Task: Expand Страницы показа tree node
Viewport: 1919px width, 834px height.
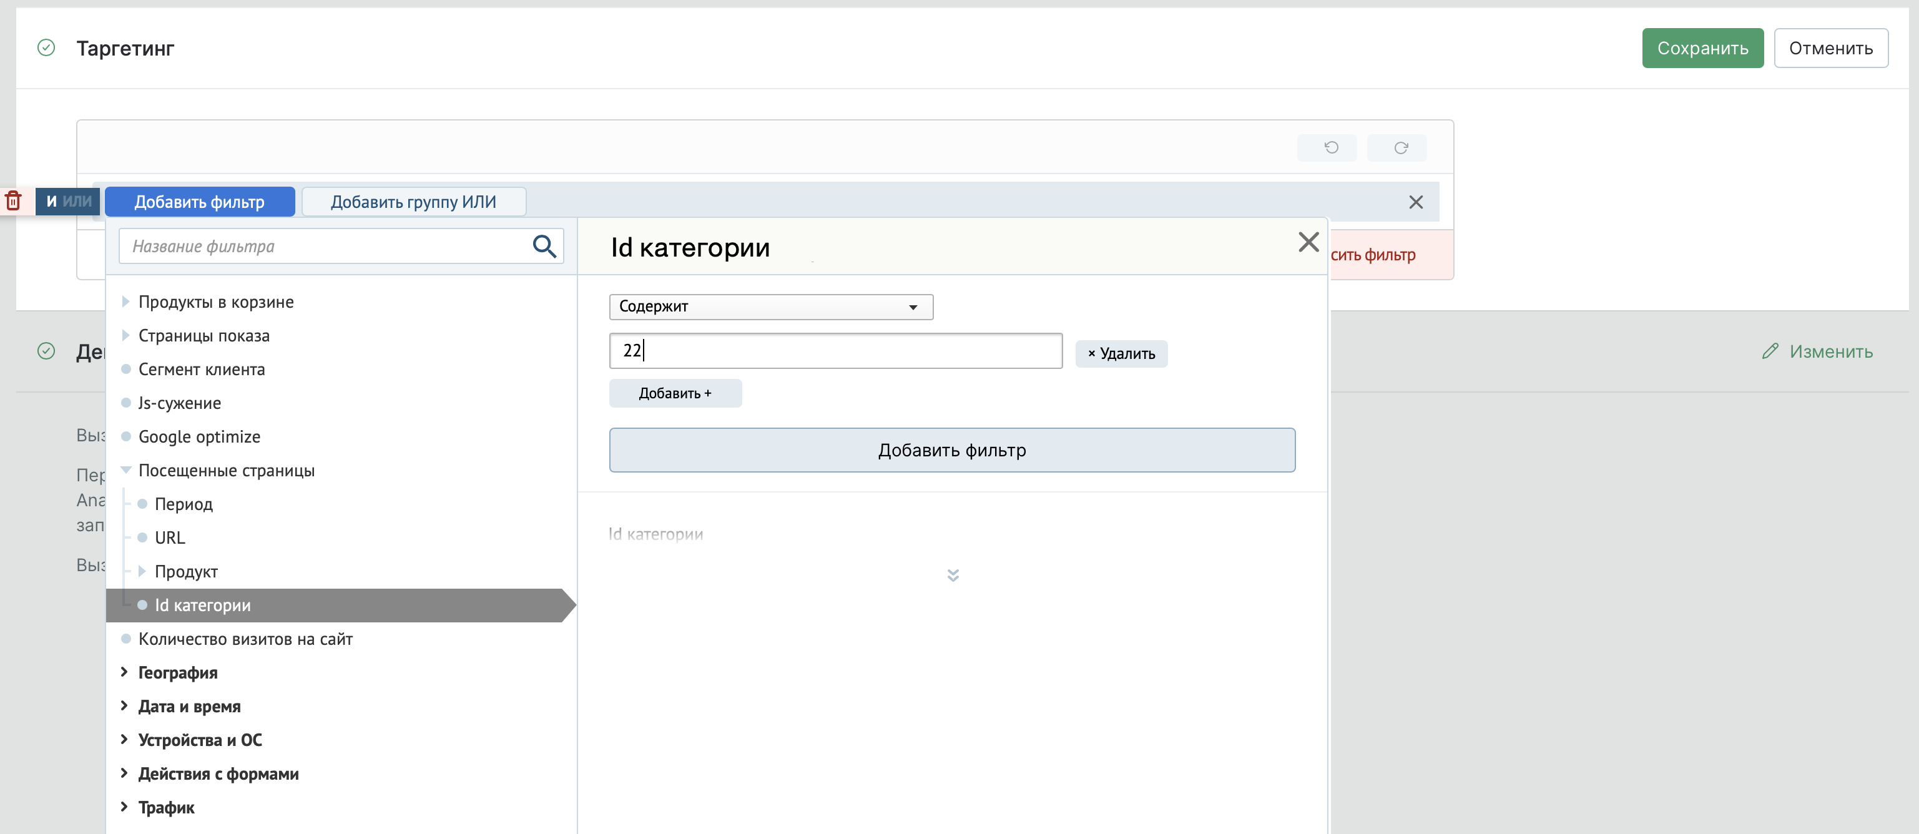Action: pyautogui.click(x=126, y=335)
